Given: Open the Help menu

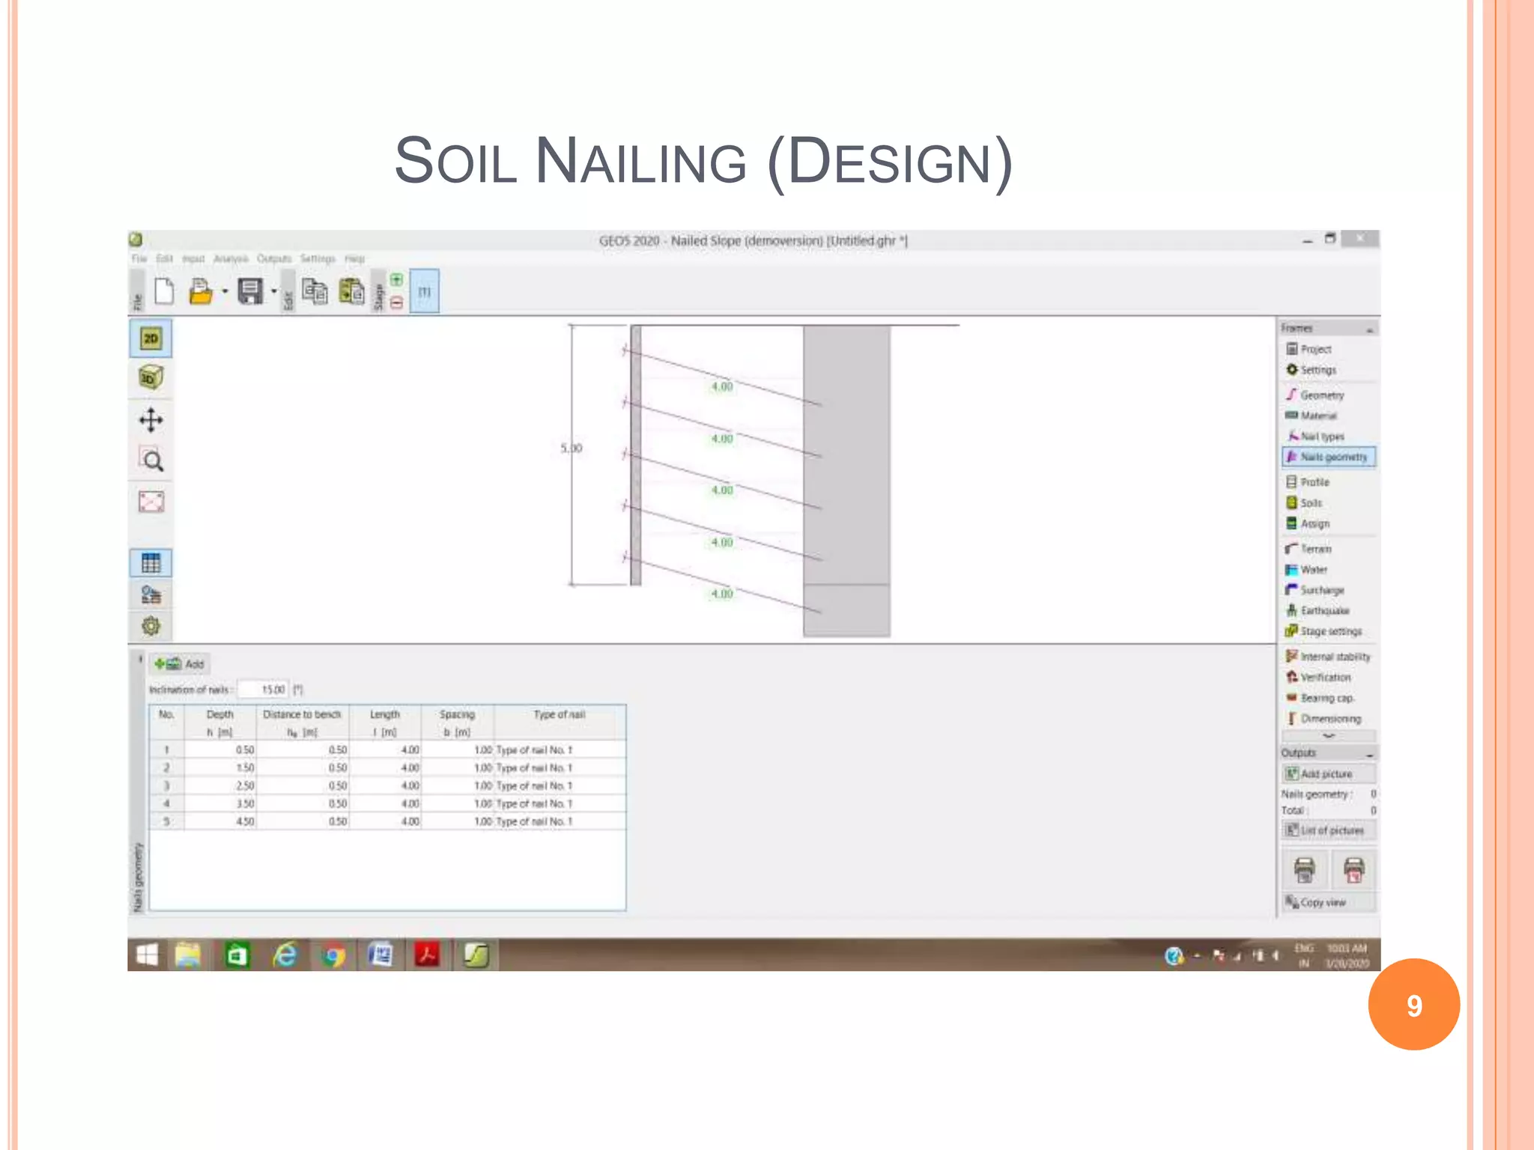Looking at the screenshot, I should 354,258.
